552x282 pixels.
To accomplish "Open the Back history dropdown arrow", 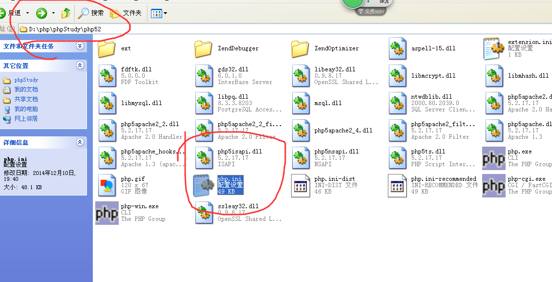I will point(27,13).
